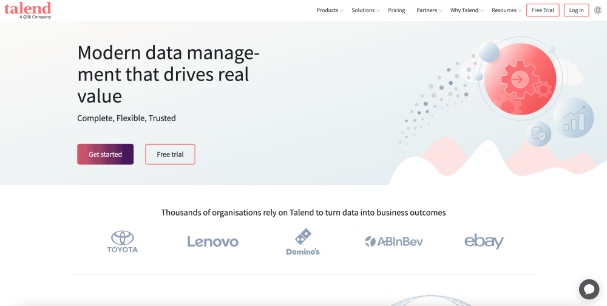This screenshot has width=607, height=306.
Task: Select the Domino's customer logo
Action: click(303, 242)
